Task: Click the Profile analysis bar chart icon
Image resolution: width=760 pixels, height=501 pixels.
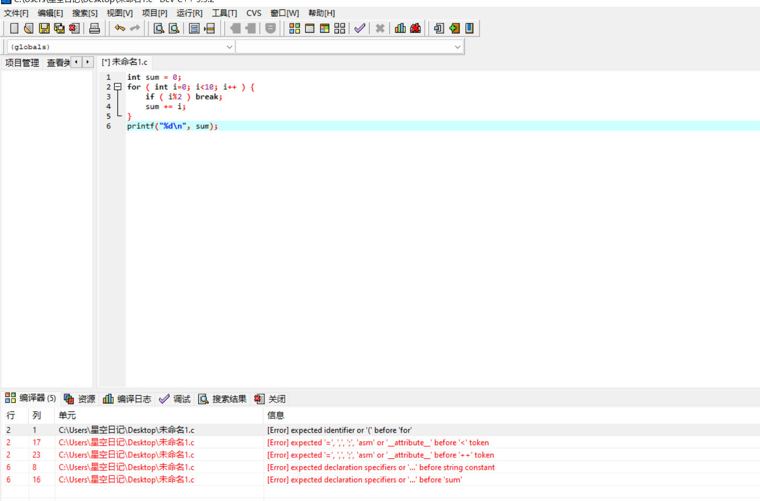Action: 401,28
